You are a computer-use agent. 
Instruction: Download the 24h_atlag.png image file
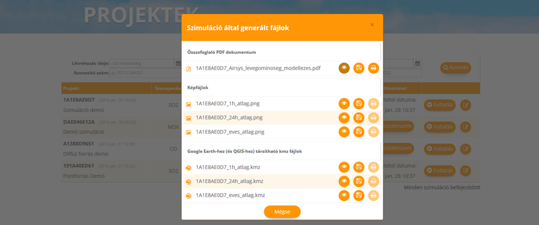click(x=359, y=117)
